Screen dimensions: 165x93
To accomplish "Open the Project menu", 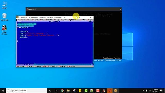I will click(x=64, y=20).
